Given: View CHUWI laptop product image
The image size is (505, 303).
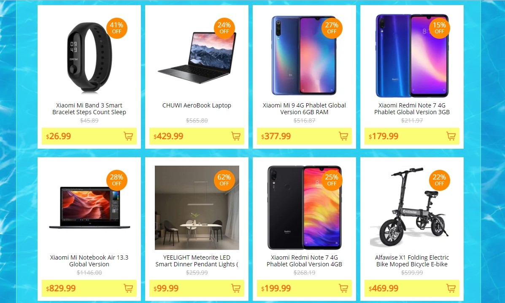Looking at the screenshot, I should point(197,57).
